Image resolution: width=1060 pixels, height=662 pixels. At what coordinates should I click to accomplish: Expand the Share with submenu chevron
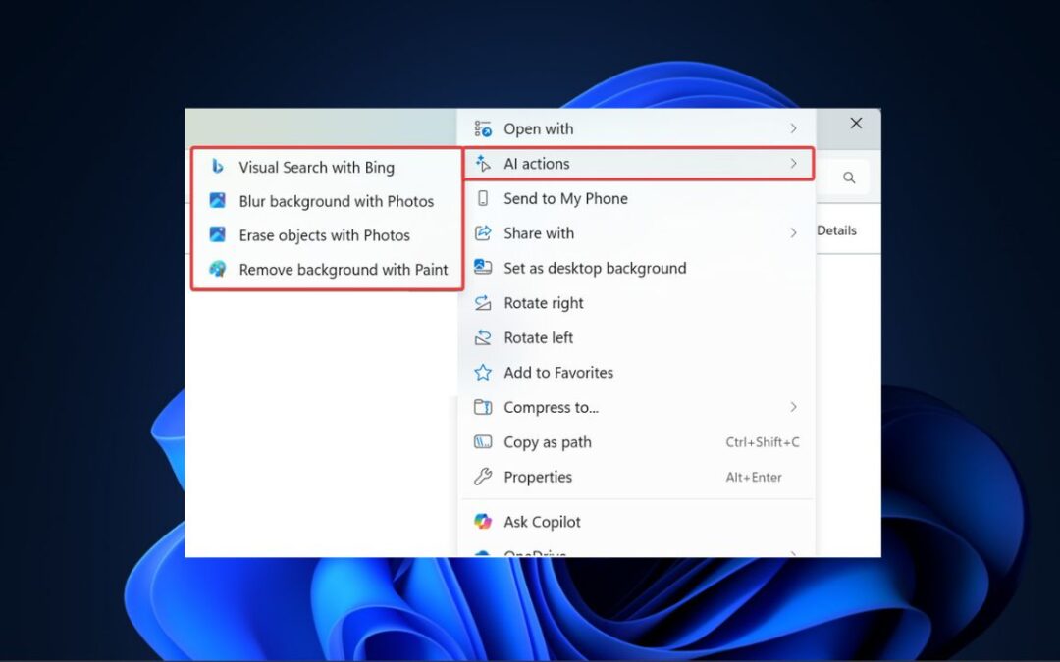coord(793,233)
